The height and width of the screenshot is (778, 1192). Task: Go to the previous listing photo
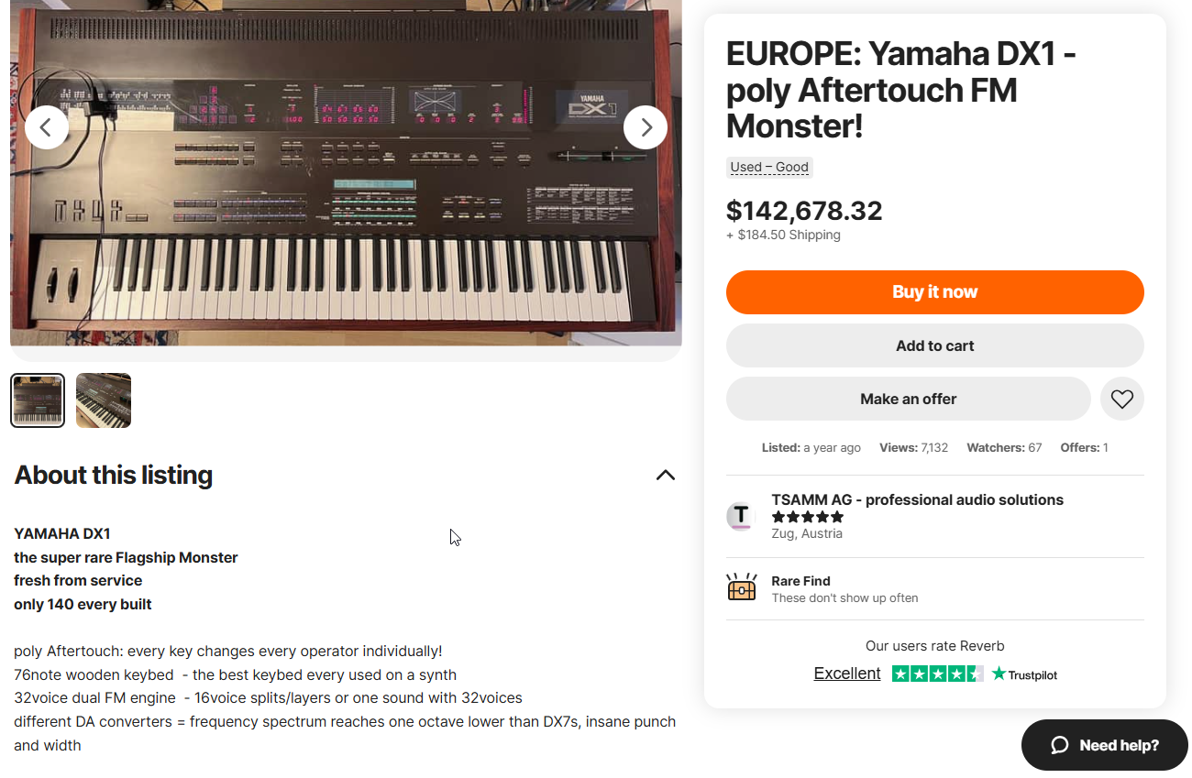47,127
